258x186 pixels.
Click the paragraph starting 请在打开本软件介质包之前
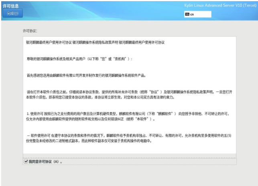(129, 95)
